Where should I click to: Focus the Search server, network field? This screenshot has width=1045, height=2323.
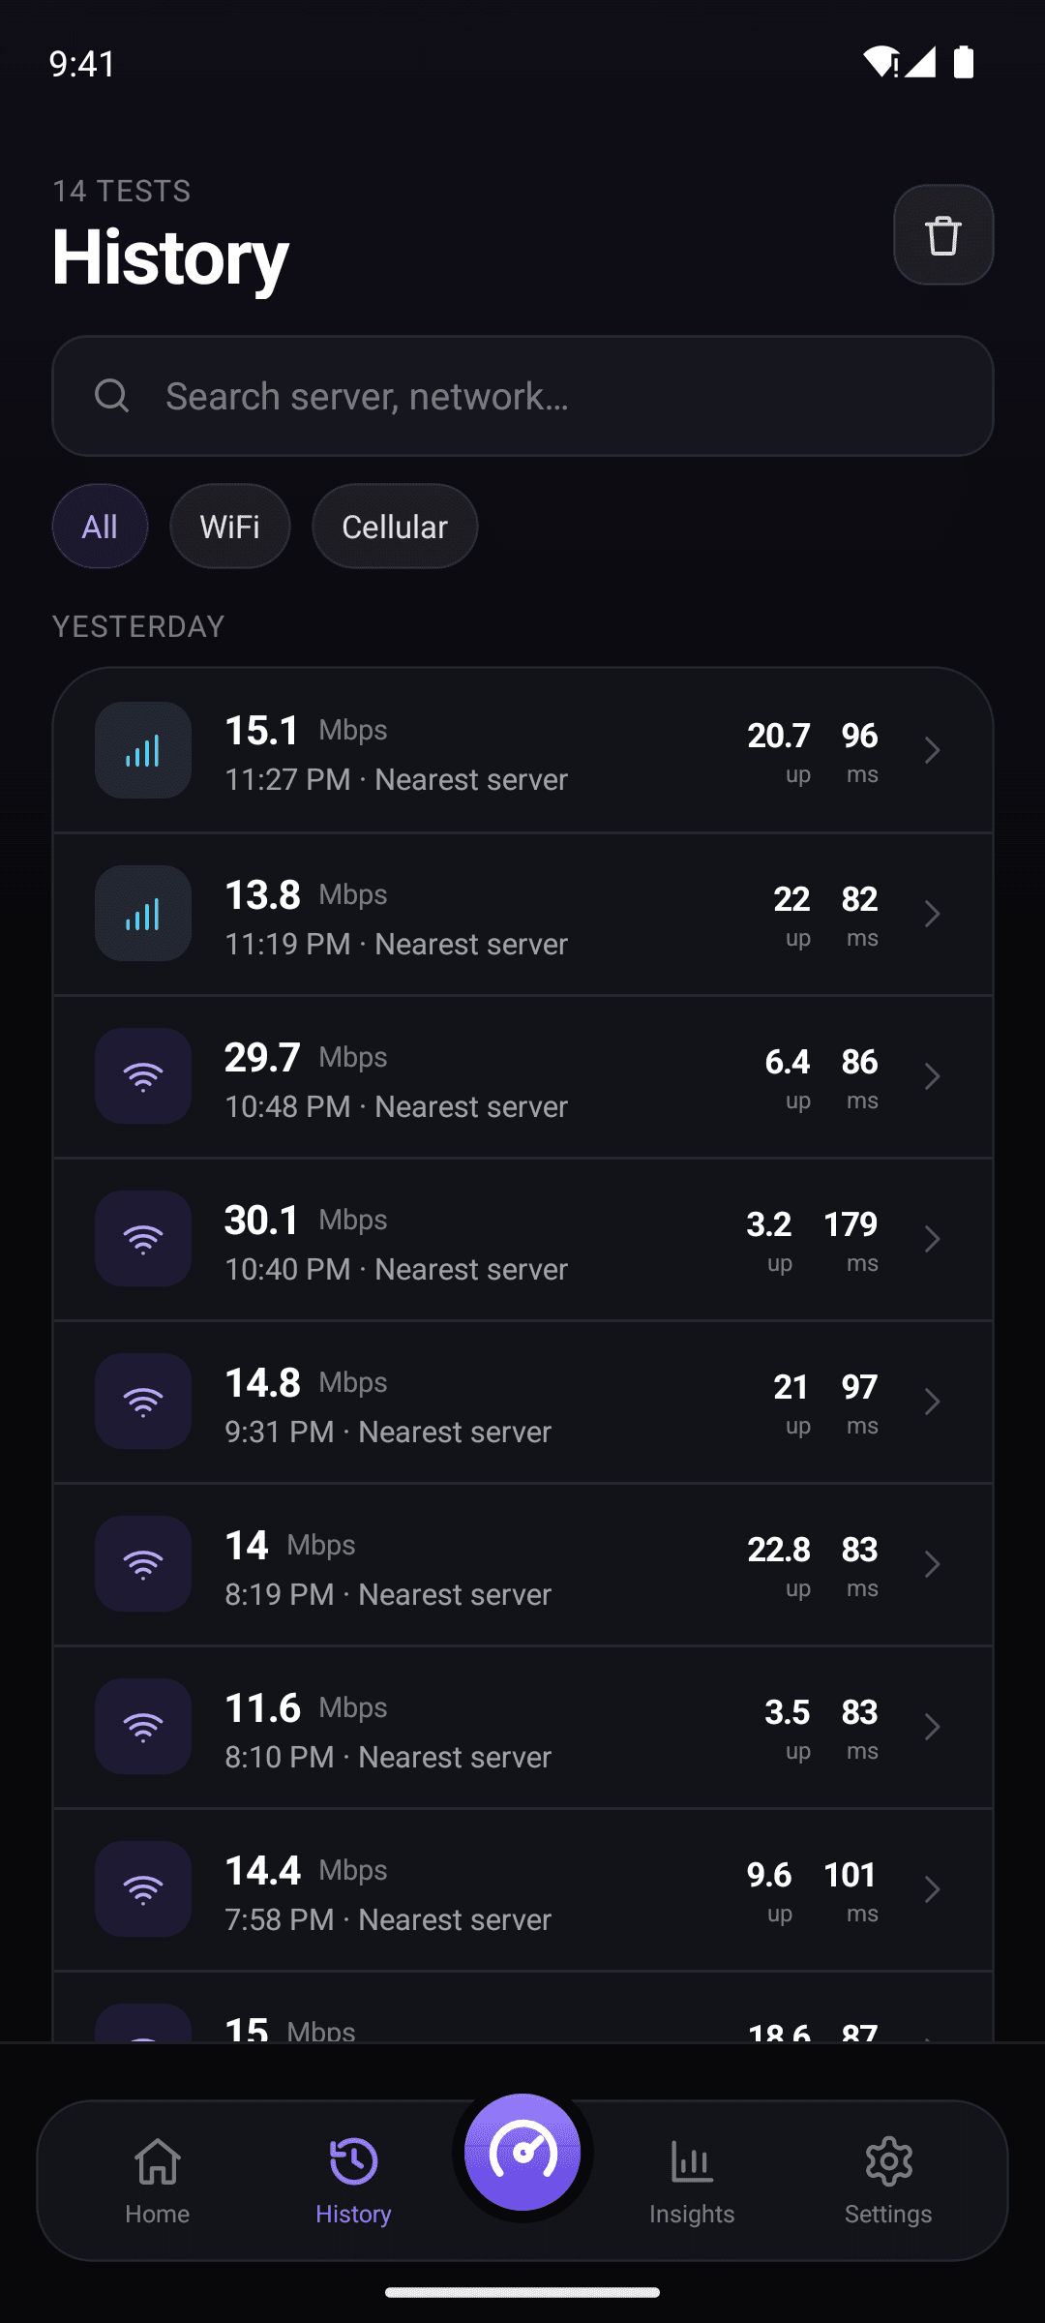[522, 396]
